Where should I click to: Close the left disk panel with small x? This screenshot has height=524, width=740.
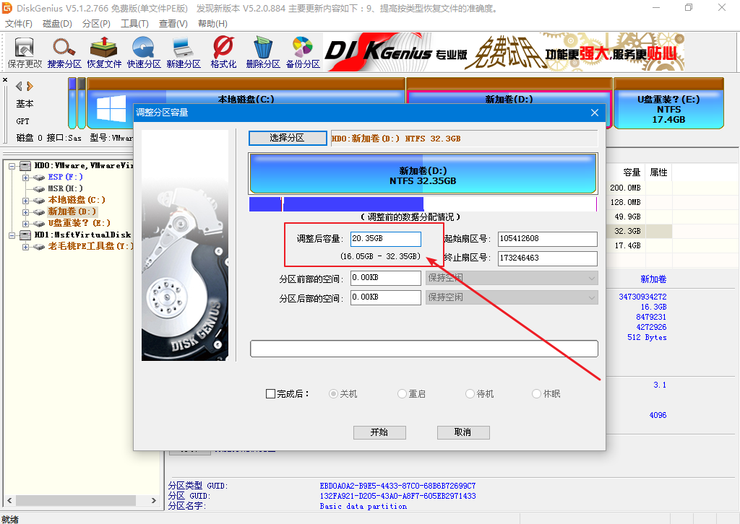(x=5, y=79)
